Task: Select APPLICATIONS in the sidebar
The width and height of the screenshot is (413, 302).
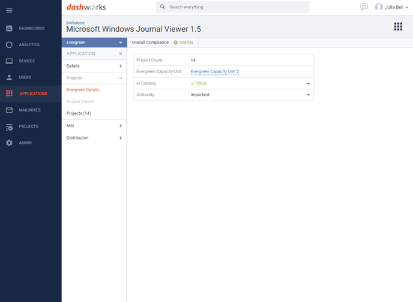Action: (33, 93)
